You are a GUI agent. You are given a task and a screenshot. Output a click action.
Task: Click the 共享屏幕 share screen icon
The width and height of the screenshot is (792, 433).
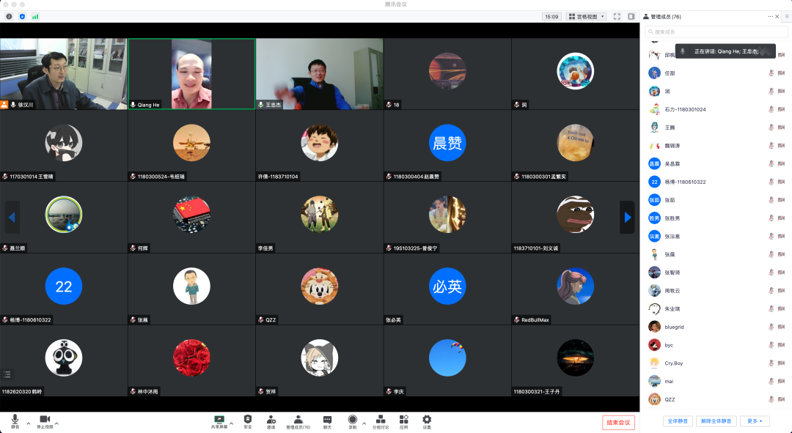click(x=219, y=420)
